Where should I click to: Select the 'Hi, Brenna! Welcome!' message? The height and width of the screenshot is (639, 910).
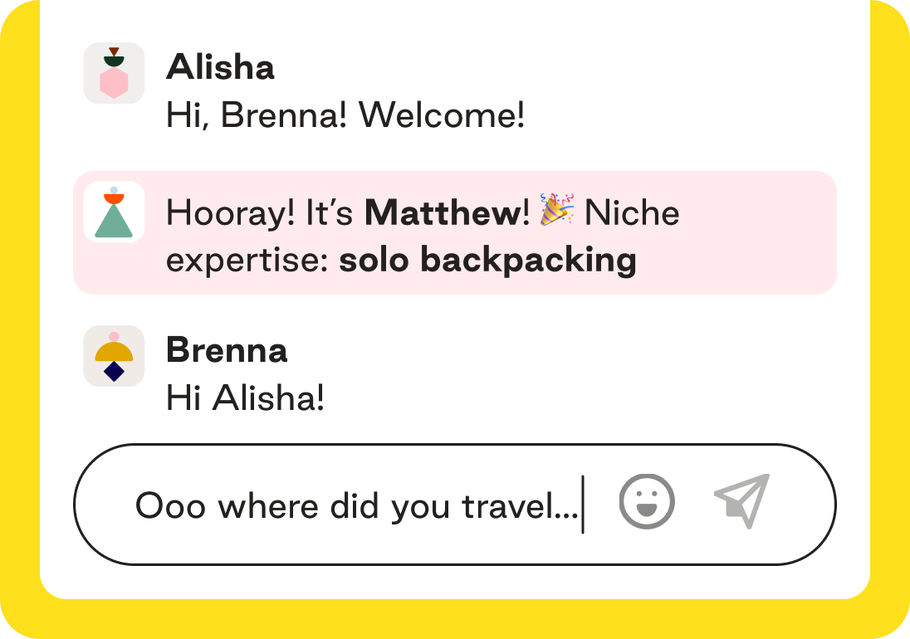point(345,115)
